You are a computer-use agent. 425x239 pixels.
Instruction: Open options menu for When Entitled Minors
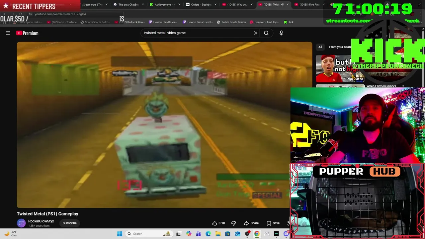pos(403,86)
